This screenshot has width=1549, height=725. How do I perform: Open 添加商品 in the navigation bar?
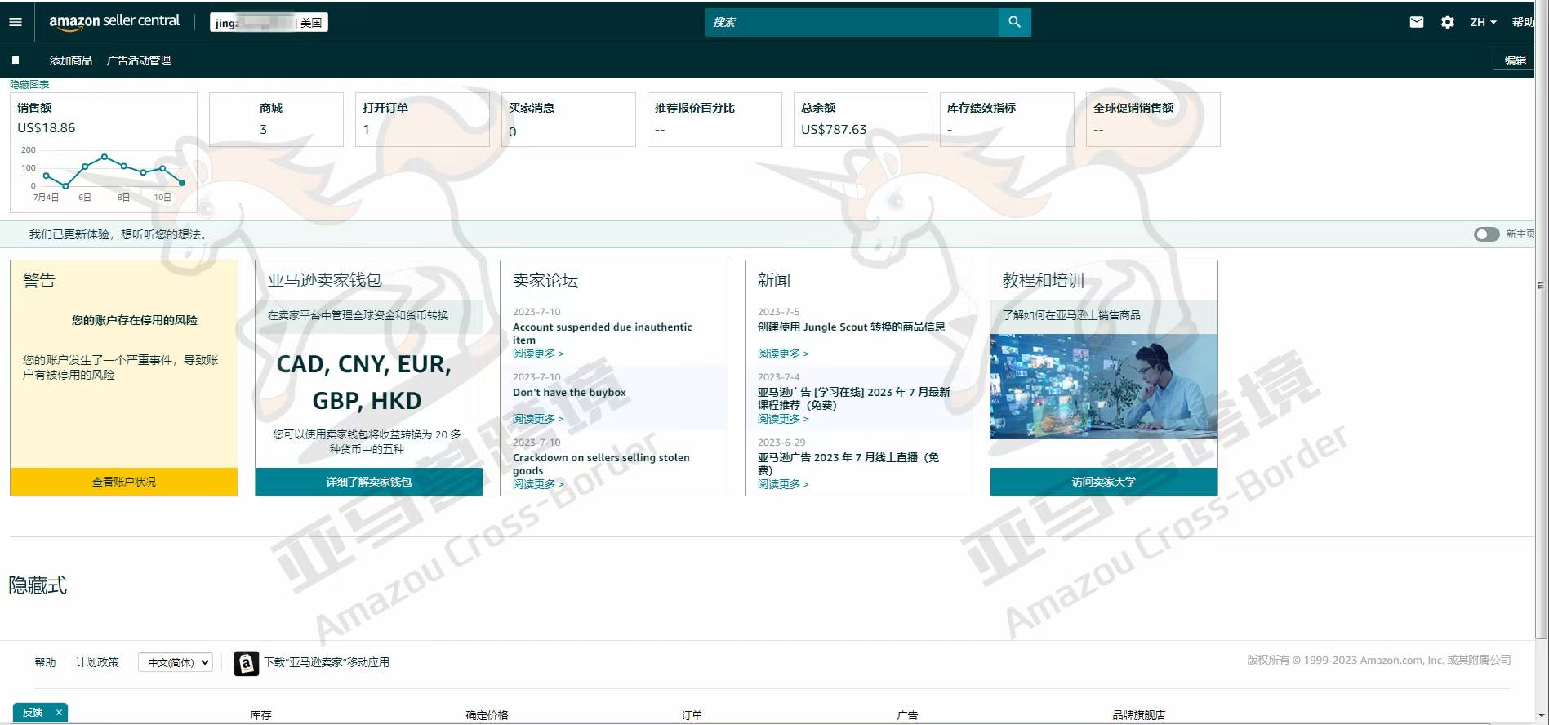pyautogui.click(x=70, y=60)
